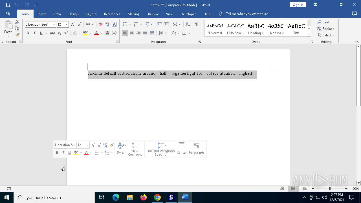Add a New Comment from mini toolbar

[135, 149]
